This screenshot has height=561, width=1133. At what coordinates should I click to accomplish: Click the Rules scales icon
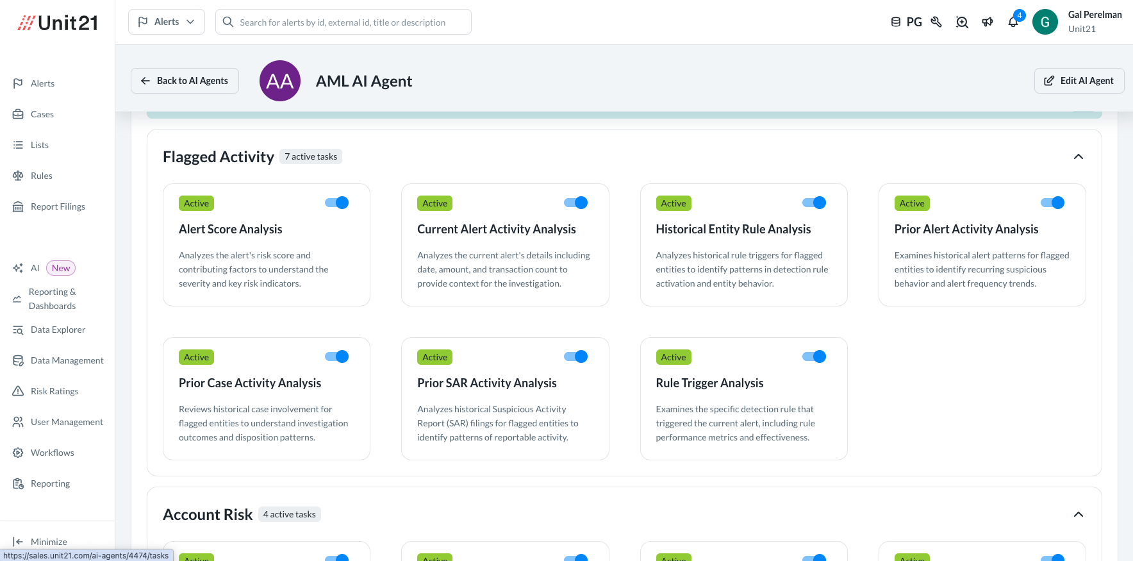click(18, 176)
